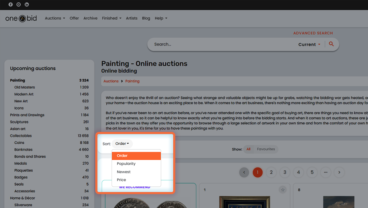Go to page 1
The image size is (368, 208).
(257, 172)
